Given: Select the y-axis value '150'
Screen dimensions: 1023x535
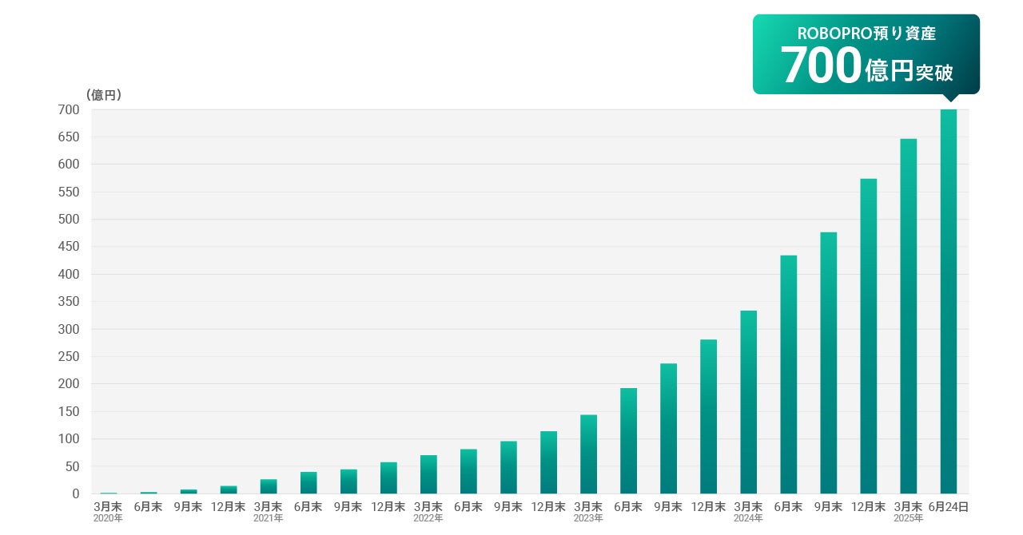Looking at the screenshot, I should point(70,411).
